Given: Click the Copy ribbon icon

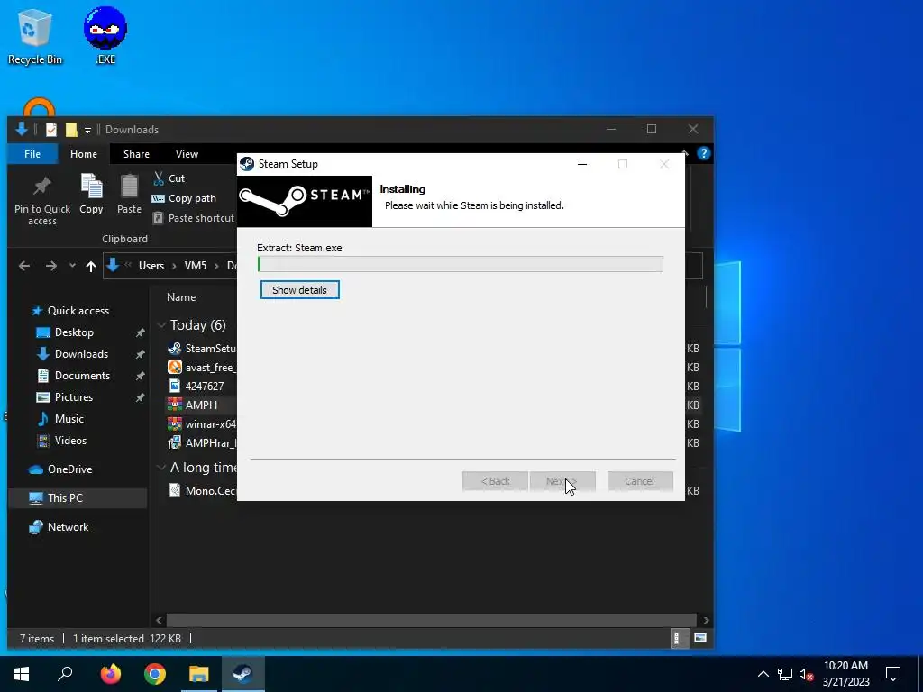Looking at the screenshot, I should pos(91,195).
